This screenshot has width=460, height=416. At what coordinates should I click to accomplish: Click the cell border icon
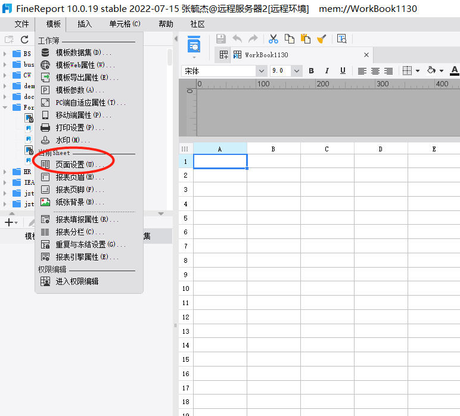(407, 71)
